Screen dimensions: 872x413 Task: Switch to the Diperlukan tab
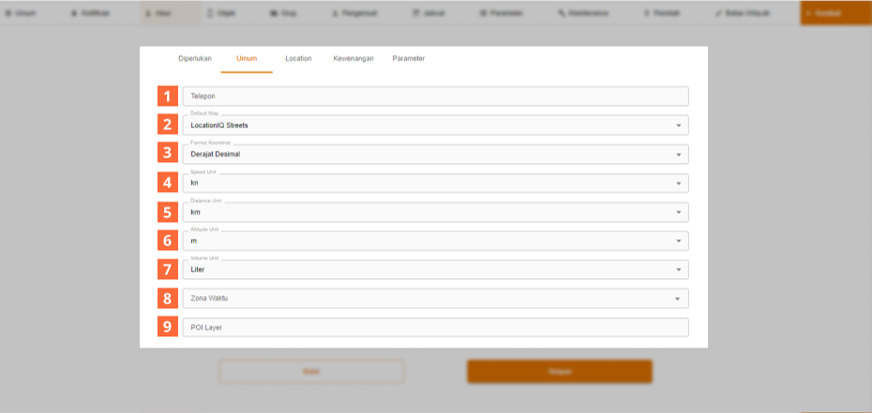pos(195,59)
